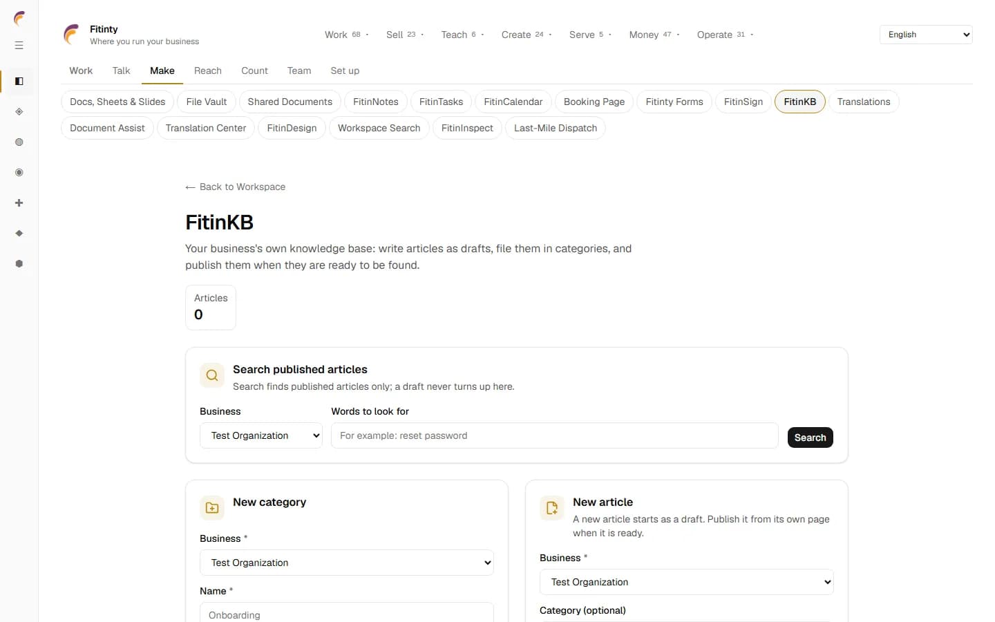Click the solid diamond sidebar icon
The width and height of the screenshot is (995, 622).
[19, 234]
